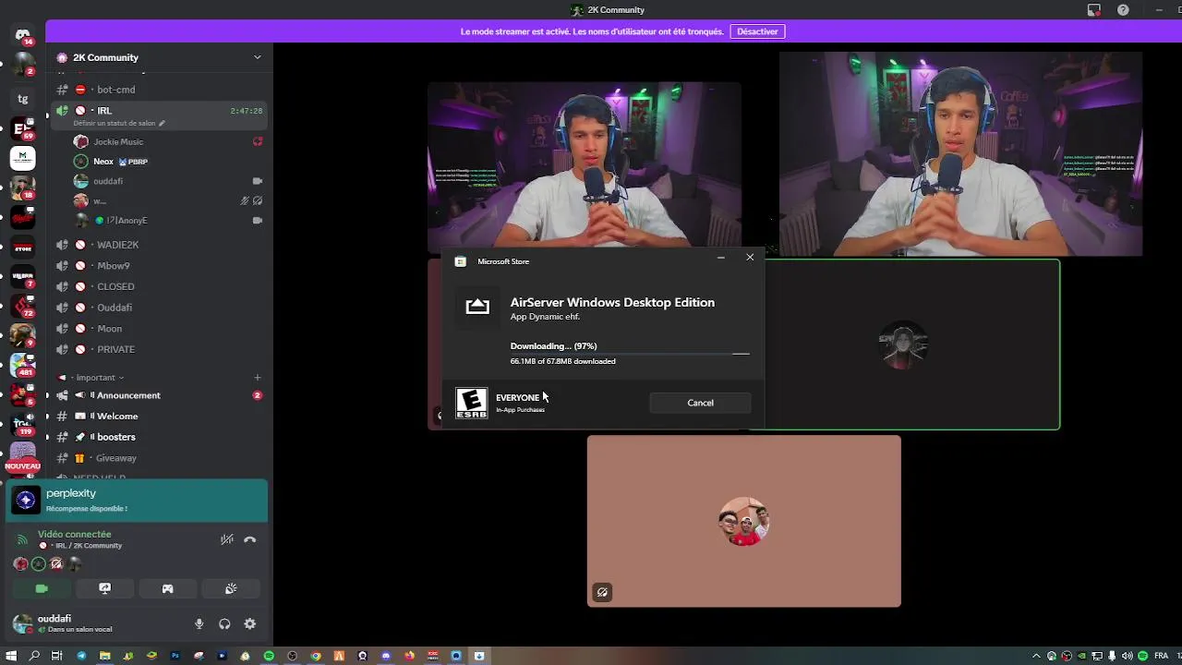Open the 'tg' server in the sidebar
Viewport: 1182px width, 665px height.
23,99
